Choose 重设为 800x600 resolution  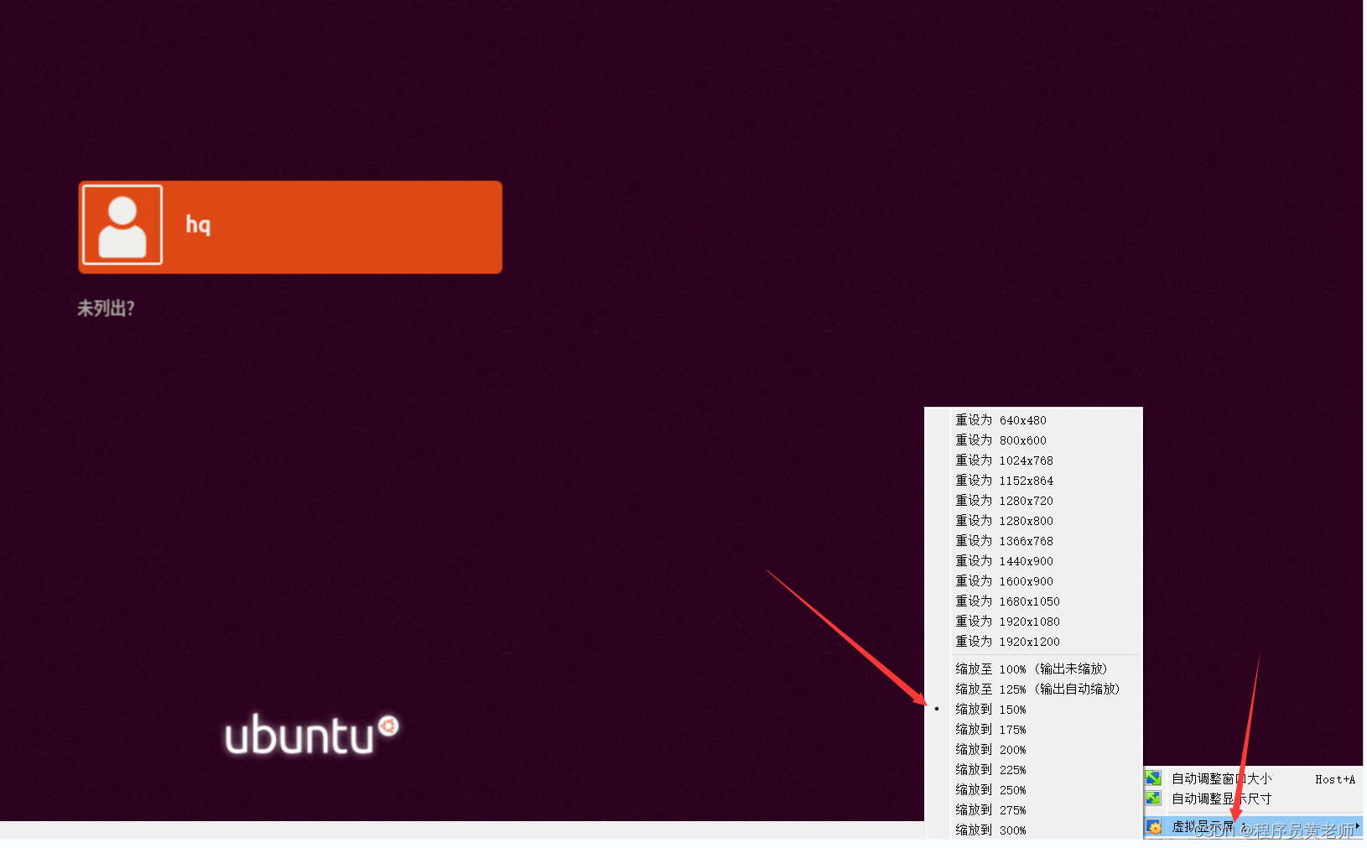(x=1033, y=440)
